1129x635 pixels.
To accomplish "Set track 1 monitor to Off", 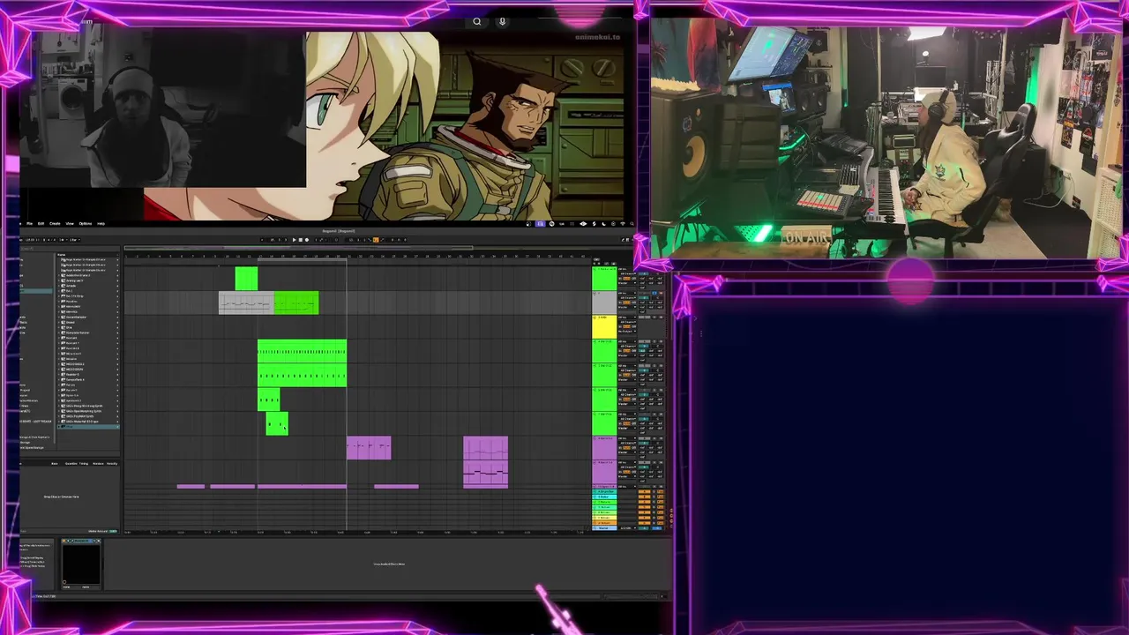I will (x=634, y=279).
